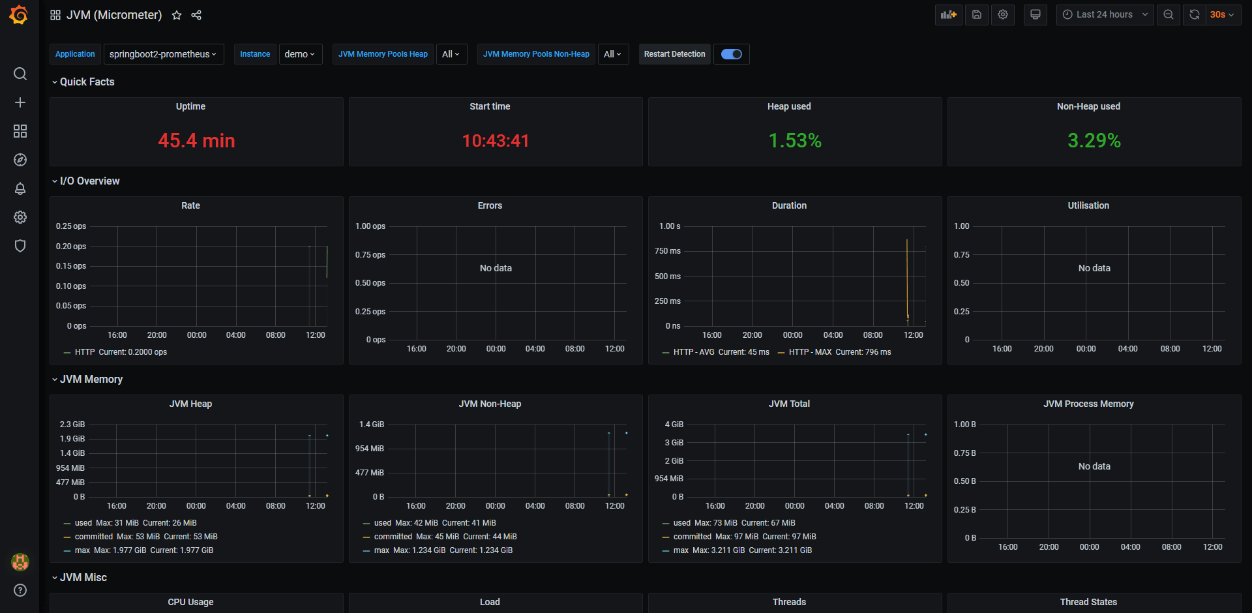
Task: Open the springboot2-prometheus application dropdown
Action: pyautogui.click(x=164, y=54)
